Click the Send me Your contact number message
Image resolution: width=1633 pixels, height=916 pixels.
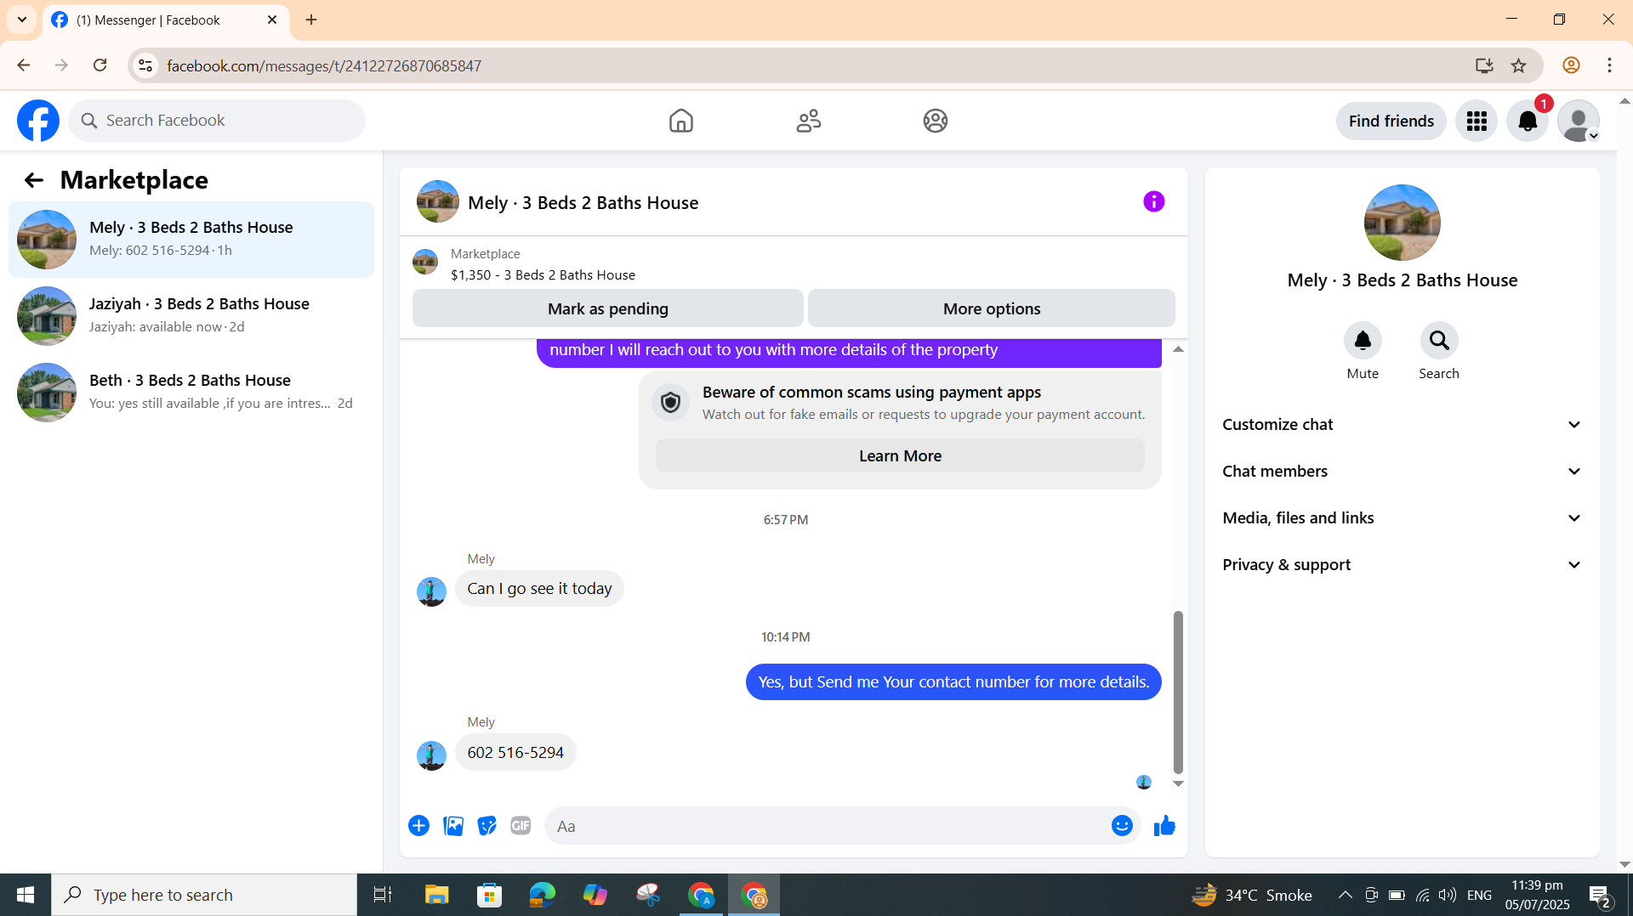pyautogui.click(x=953, y=681)
